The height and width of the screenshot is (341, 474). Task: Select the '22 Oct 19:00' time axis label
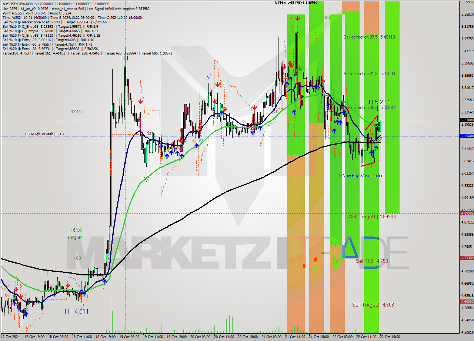[390, 337]
